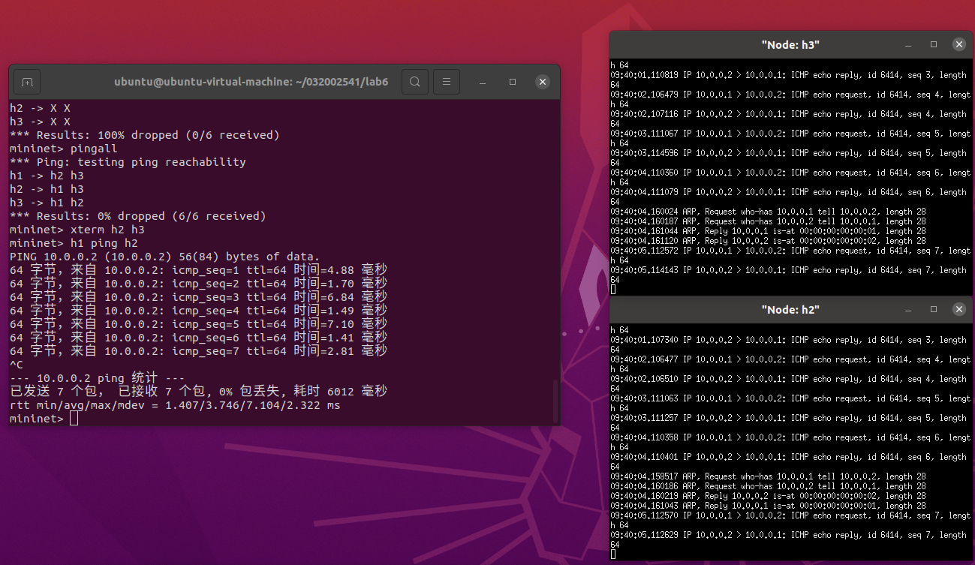
Task: Click the "Node: h2" window title
Action: coord(790,310)
